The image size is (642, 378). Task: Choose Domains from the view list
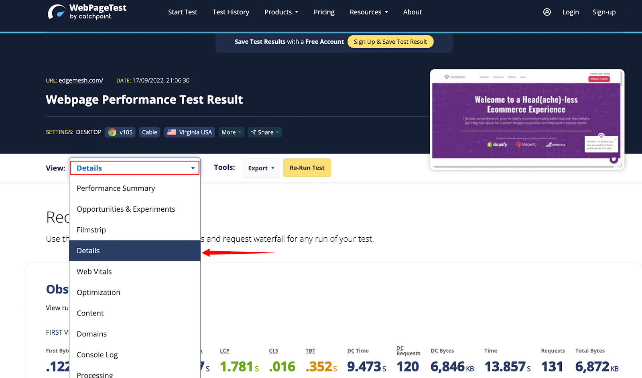pyautogui.click(x=135, y=334)
